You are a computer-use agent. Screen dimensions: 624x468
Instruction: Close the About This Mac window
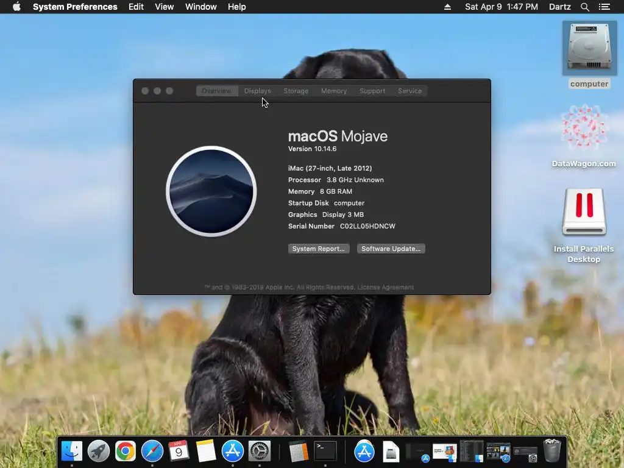(145, 91)
